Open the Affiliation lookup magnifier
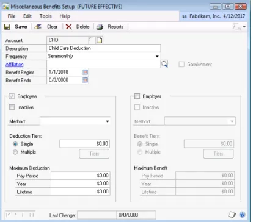 (x=164, y=64)
